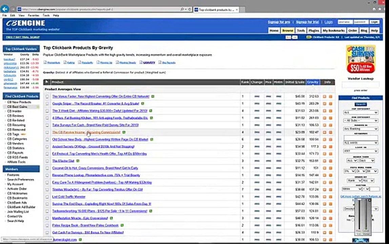
Task: Click the address bar refresh icon
Action: click(x=189, y=9)
